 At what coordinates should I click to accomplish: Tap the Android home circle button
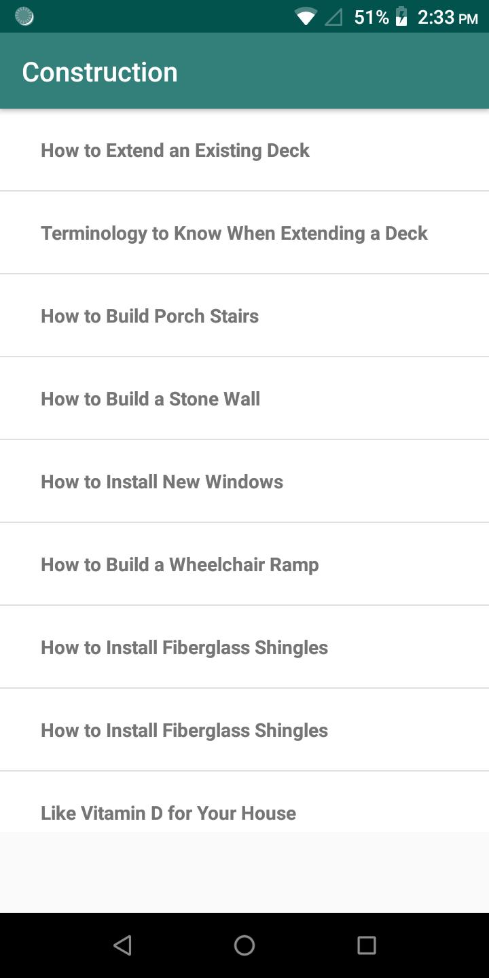point(244,945)
